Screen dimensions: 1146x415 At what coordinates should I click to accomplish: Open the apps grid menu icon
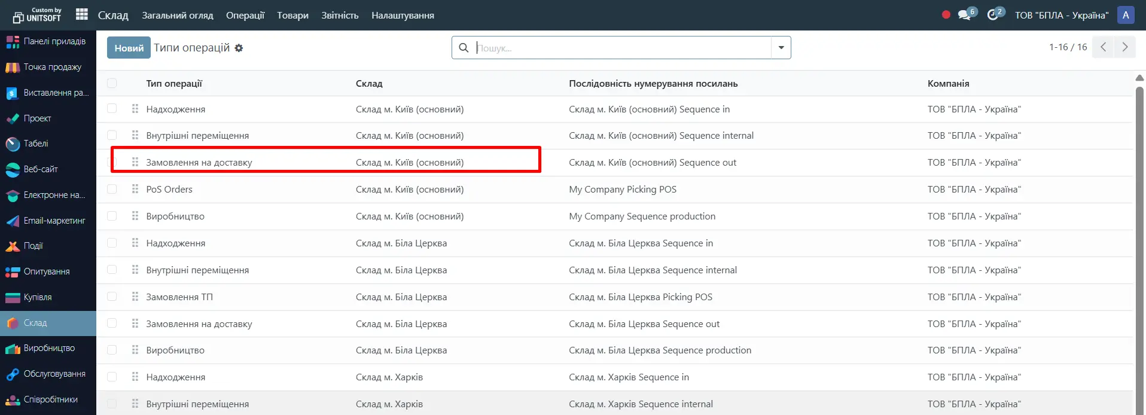pyautogui.click(x=82, y=14)
